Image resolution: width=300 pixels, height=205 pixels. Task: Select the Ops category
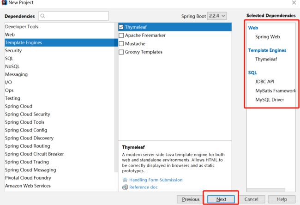point(60,90)
